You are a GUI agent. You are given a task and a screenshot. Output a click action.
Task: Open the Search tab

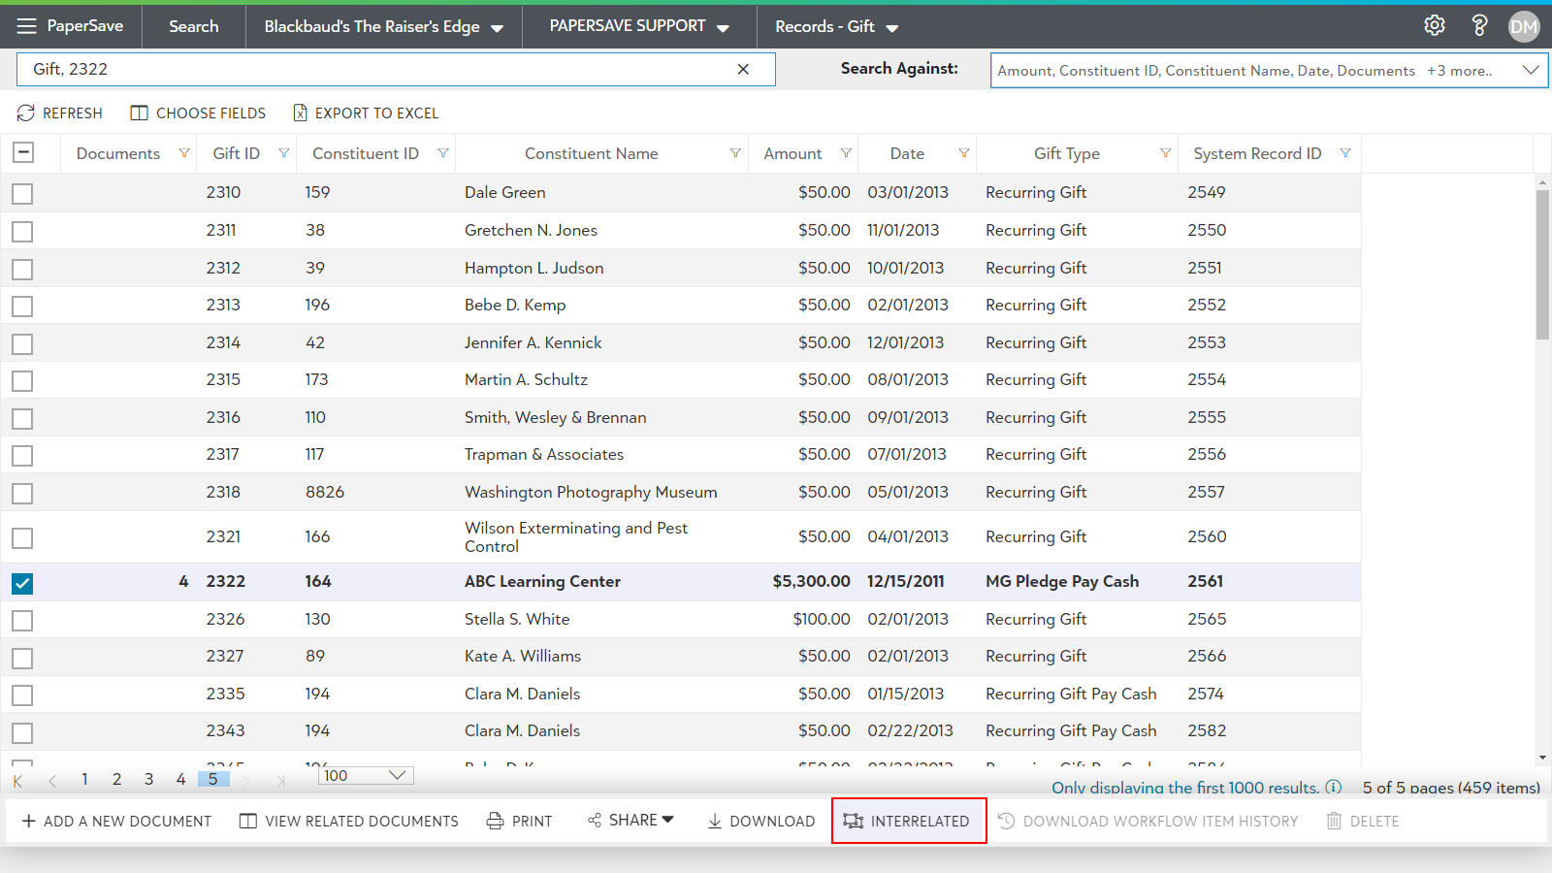pyautogui.click(x=193, y=26)
